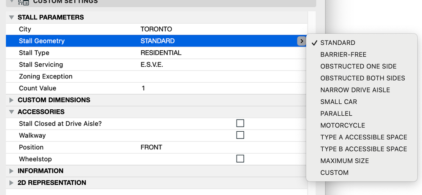
Task: Collapse the Accessories section
Action: pos(11,112)
